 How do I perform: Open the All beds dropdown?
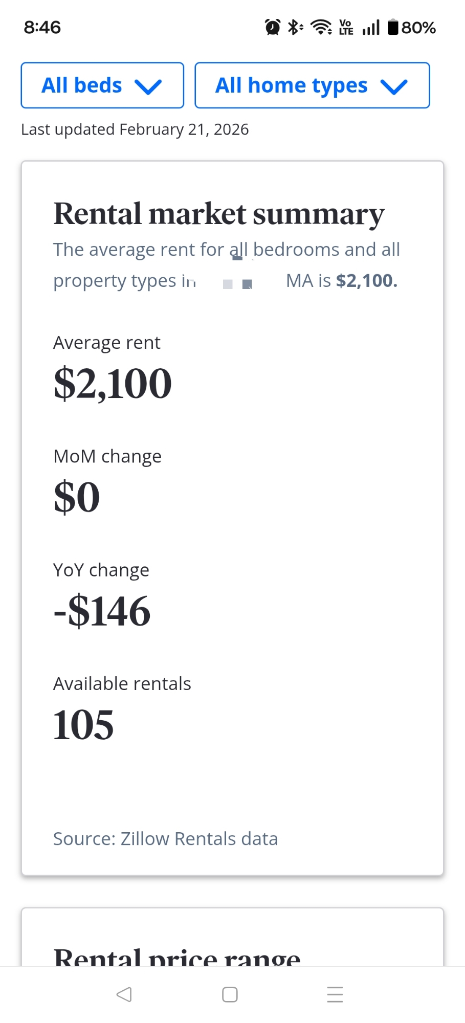(x=102, y=85)
